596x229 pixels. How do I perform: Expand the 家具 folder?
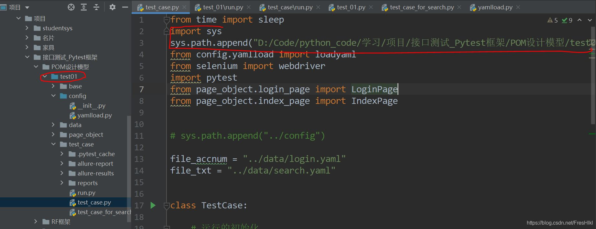27,47
